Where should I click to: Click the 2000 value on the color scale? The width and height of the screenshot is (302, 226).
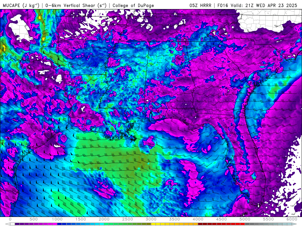click(x=104, y=219)
